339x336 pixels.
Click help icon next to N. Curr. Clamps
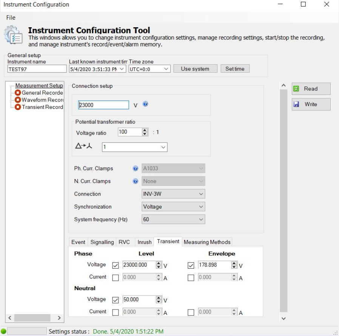(x=136, y=181)
